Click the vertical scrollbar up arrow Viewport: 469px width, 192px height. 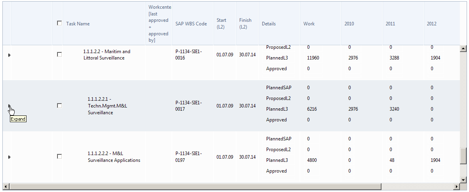[x=463, y=48]
